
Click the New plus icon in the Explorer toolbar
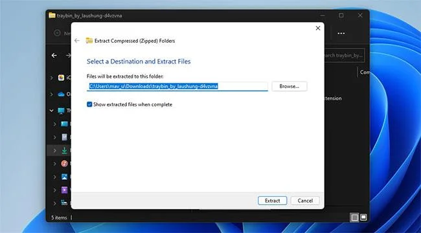tap(57, 33)
